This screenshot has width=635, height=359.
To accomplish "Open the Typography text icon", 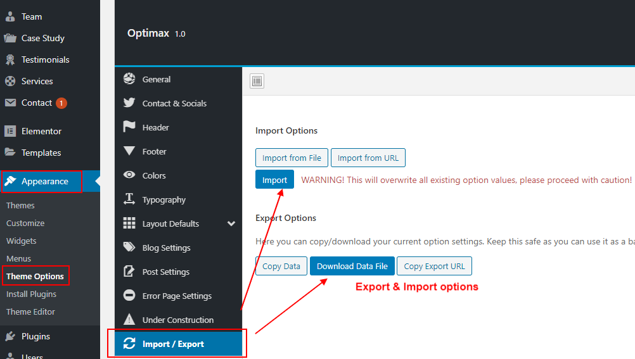I will click(129, 199).
